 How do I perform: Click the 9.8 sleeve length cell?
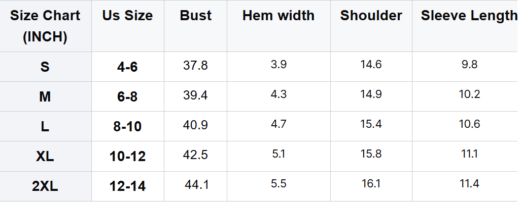(x=469, y=65)
